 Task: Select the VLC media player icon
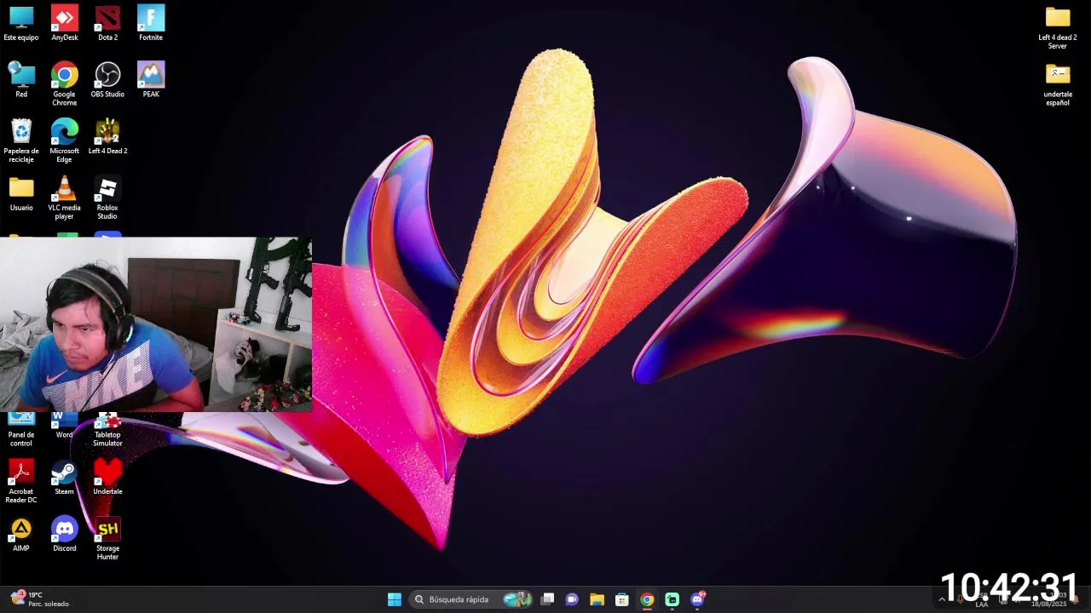point(65,198)
